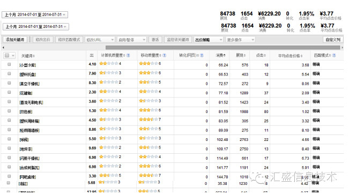The width and height of the screenshot is (348, 194).
Task: Click help icon beside 计算机质量度 column
Action: [128, 55]
